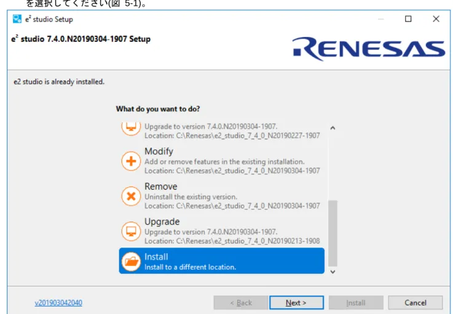Click the Cancel button
This screenshot has width=453, height=314.
[x=415, y=303]
